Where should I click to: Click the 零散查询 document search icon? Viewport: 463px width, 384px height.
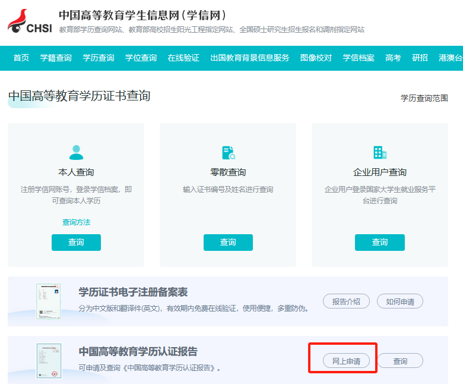tap(229, 153)
